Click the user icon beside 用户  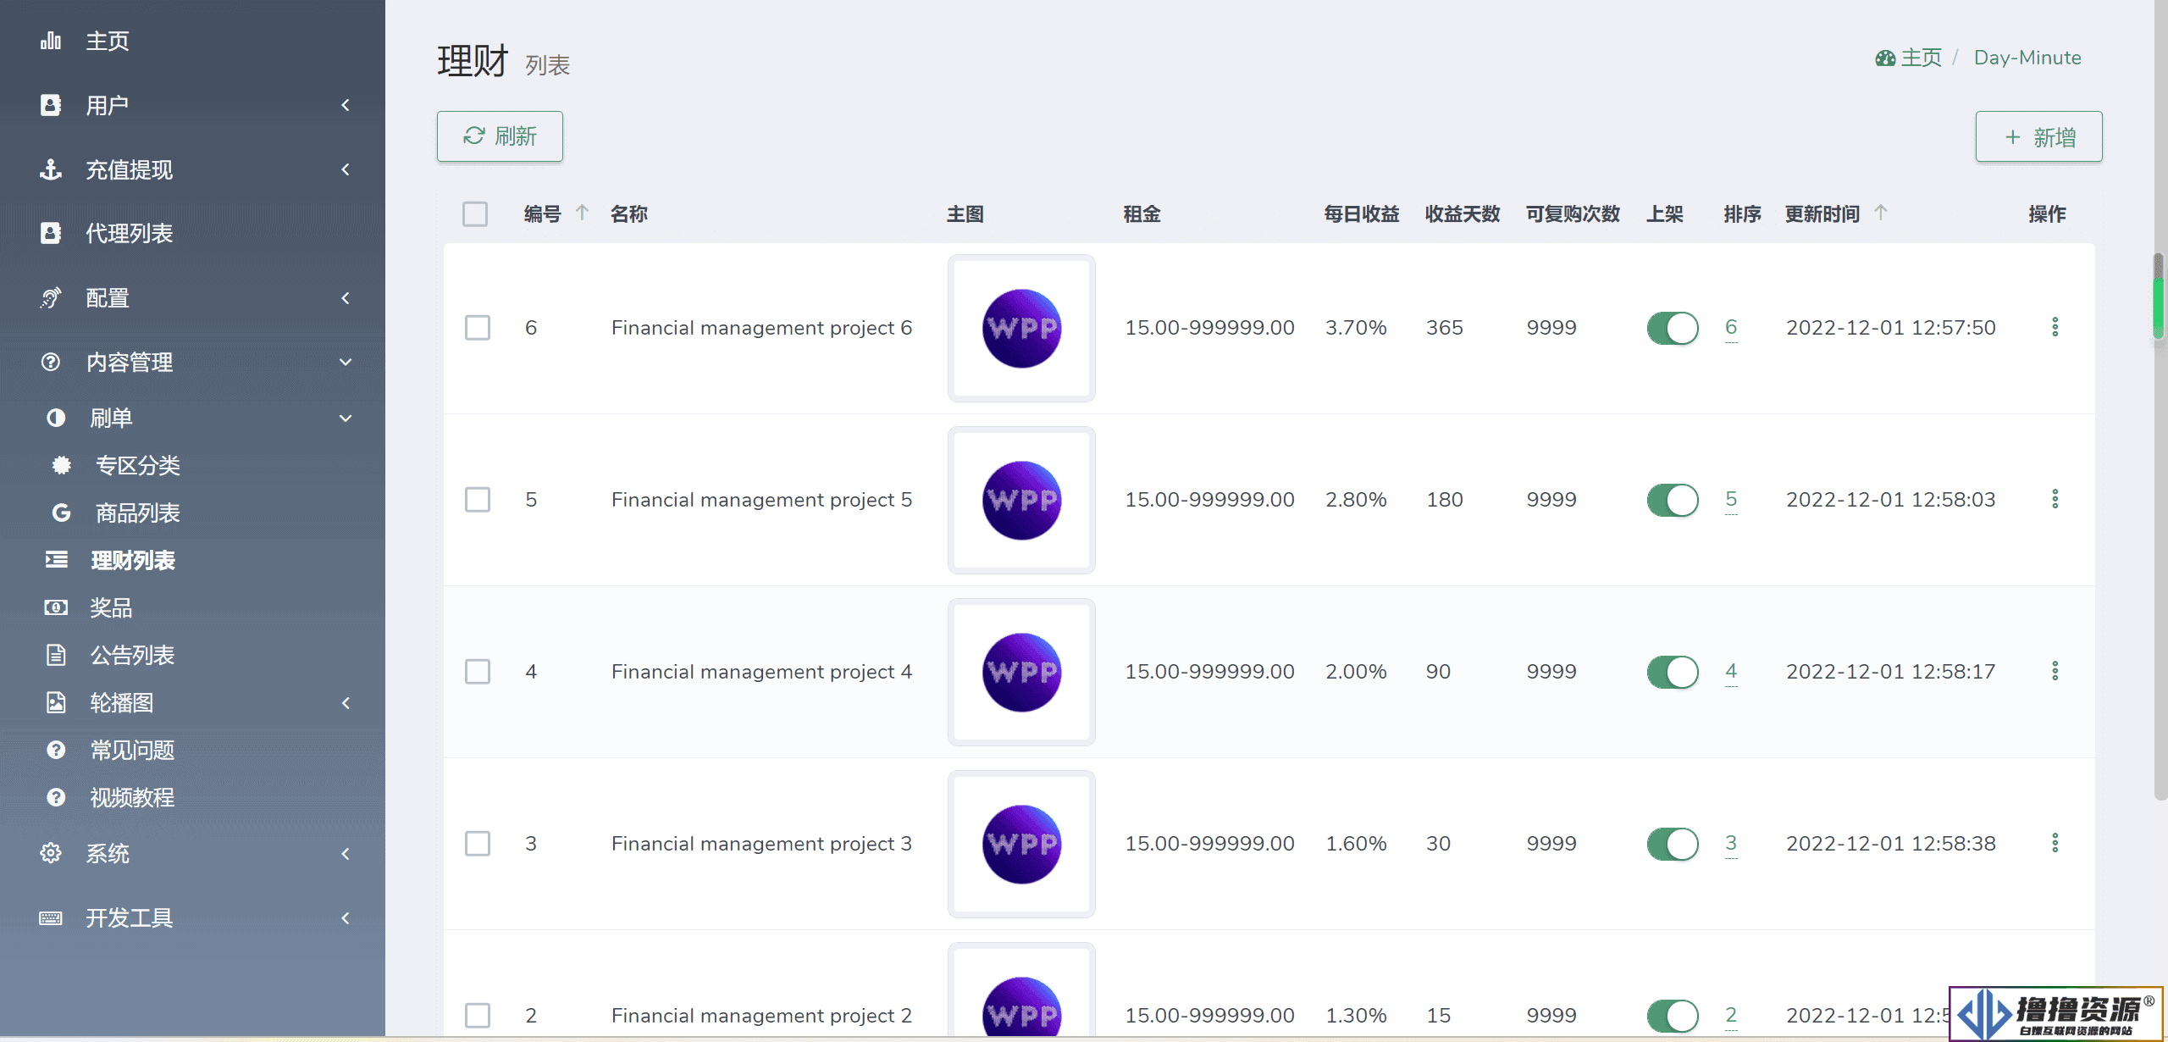[51, 105]
